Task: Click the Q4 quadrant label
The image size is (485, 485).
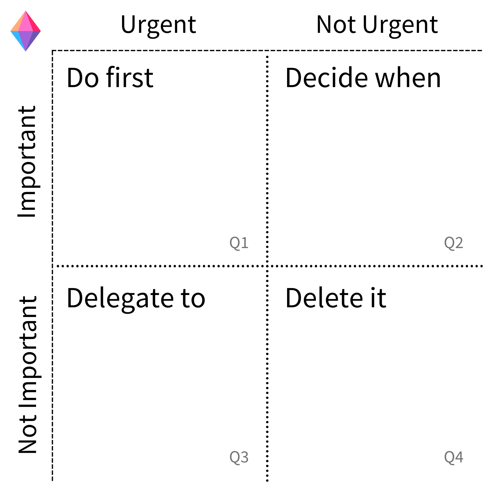Action: point(453,457)
